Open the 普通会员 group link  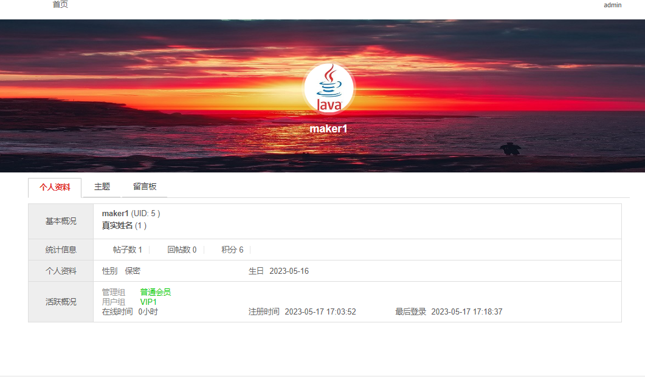click(x=156, y=292)
